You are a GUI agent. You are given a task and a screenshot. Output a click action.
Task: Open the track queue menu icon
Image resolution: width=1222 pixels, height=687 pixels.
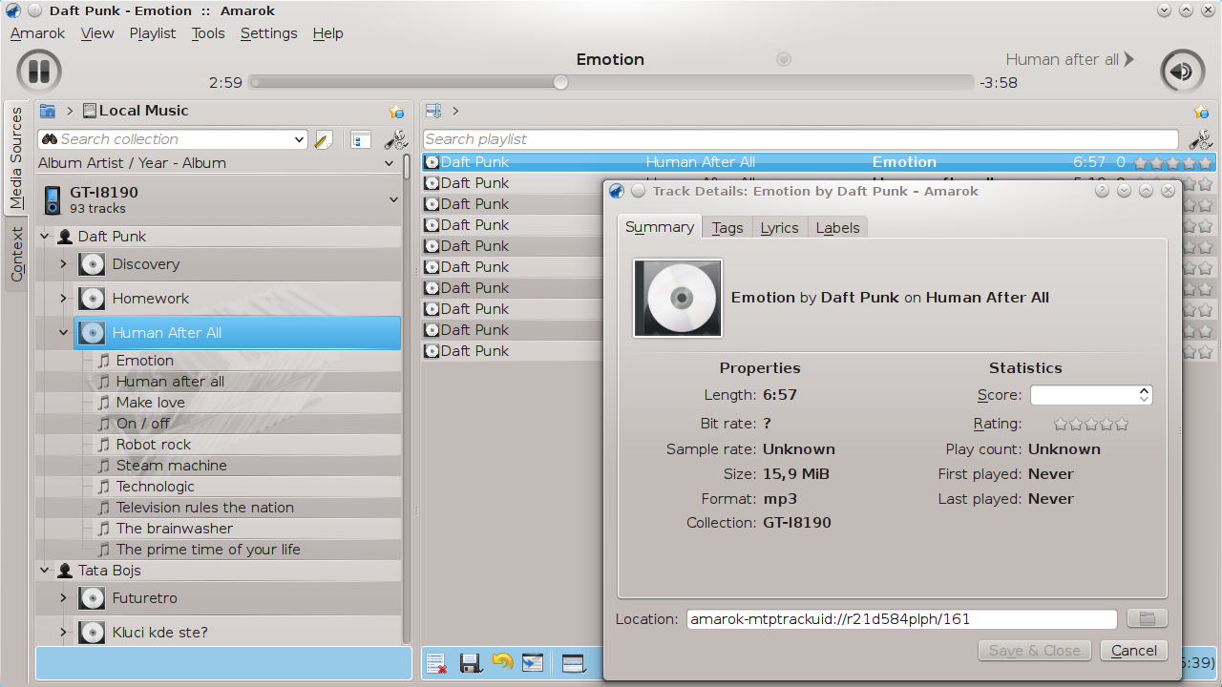click(574, 662)
